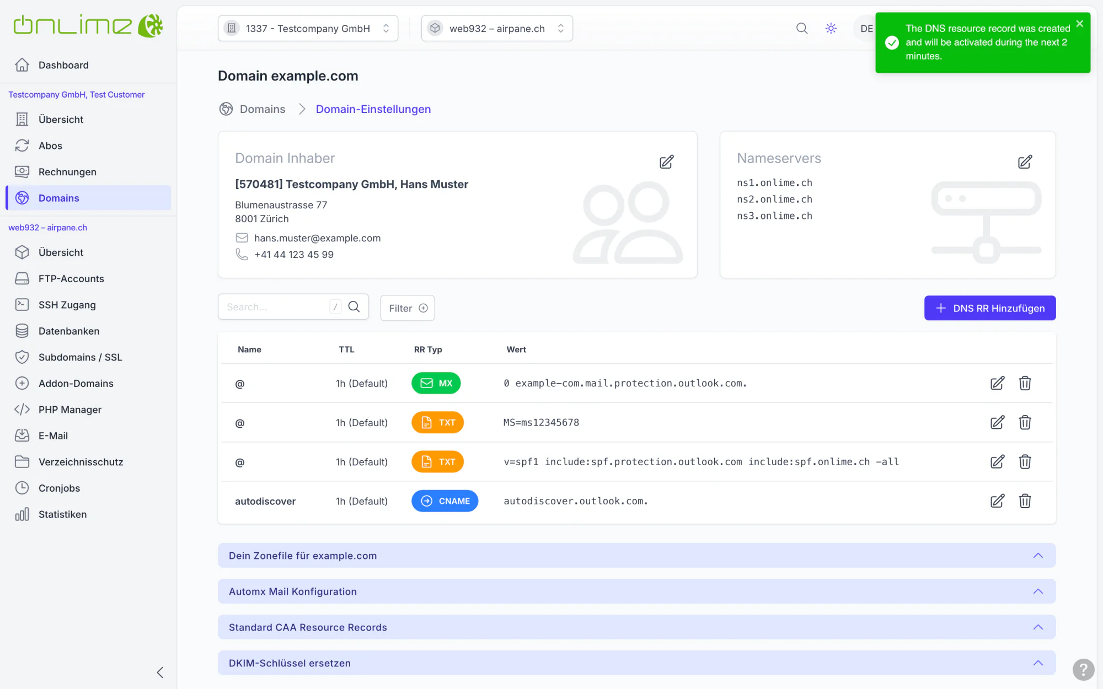Click DNS RR Hinzufügen button
1103x689 pixels.
click(990, 308)
